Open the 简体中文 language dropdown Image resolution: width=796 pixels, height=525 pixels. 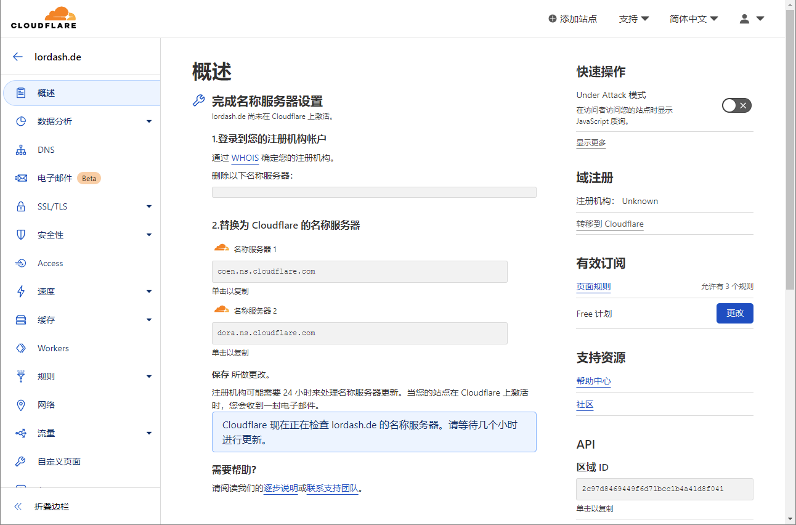tap(694, 18)
